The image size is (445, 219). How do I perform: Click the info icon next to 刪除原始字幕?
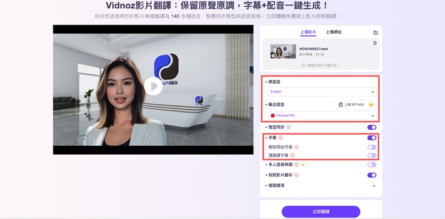tap(296, 147)
